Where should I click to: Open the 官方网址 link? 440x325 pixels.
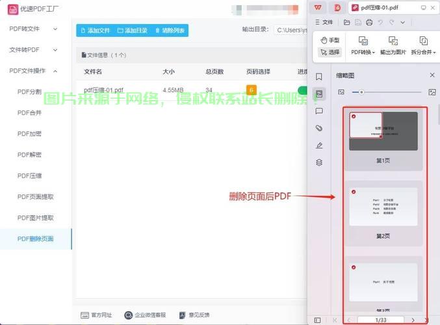coord(96,315)
